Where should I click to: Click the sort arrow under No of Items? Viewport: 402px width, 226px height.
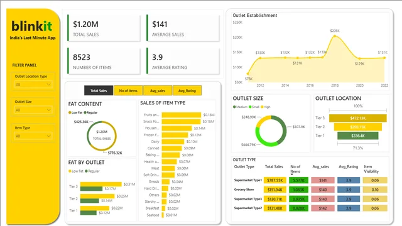[x=291, y=175]
